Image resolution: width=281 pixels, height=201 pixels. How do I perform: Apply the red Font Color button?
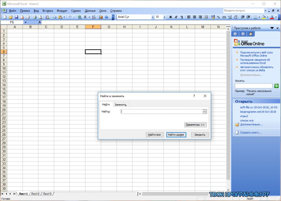coord(272,17)
